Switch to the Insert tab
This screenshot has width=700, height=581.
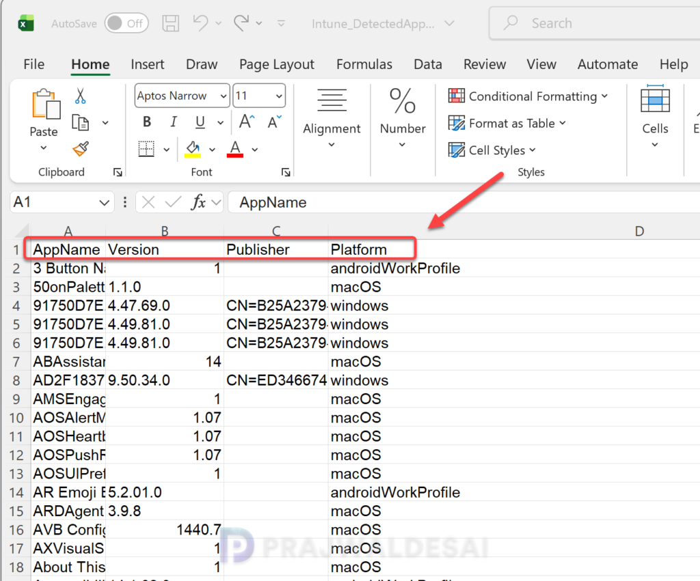tap(148, 64)
